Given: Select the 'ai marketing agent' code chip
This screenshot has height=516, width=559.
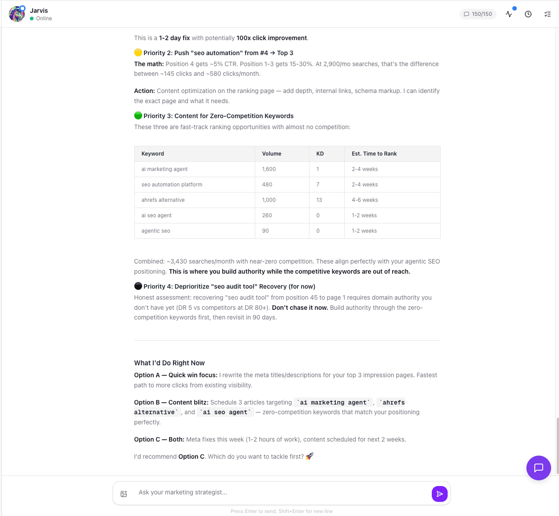Looking at the screenshot, I should point(333,402).
